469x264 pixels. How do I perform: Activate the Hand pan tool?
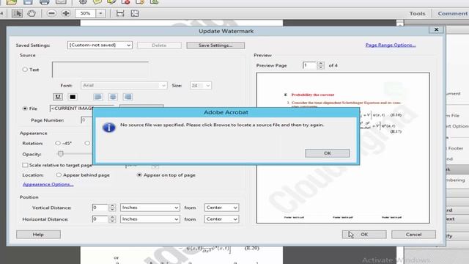(32, 13)
